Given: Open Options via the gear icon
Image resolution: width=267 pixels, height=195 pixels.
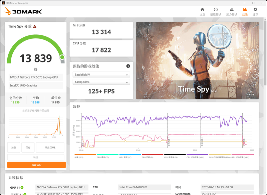Looking at the screenshot, I should click(x=255, y=9).
